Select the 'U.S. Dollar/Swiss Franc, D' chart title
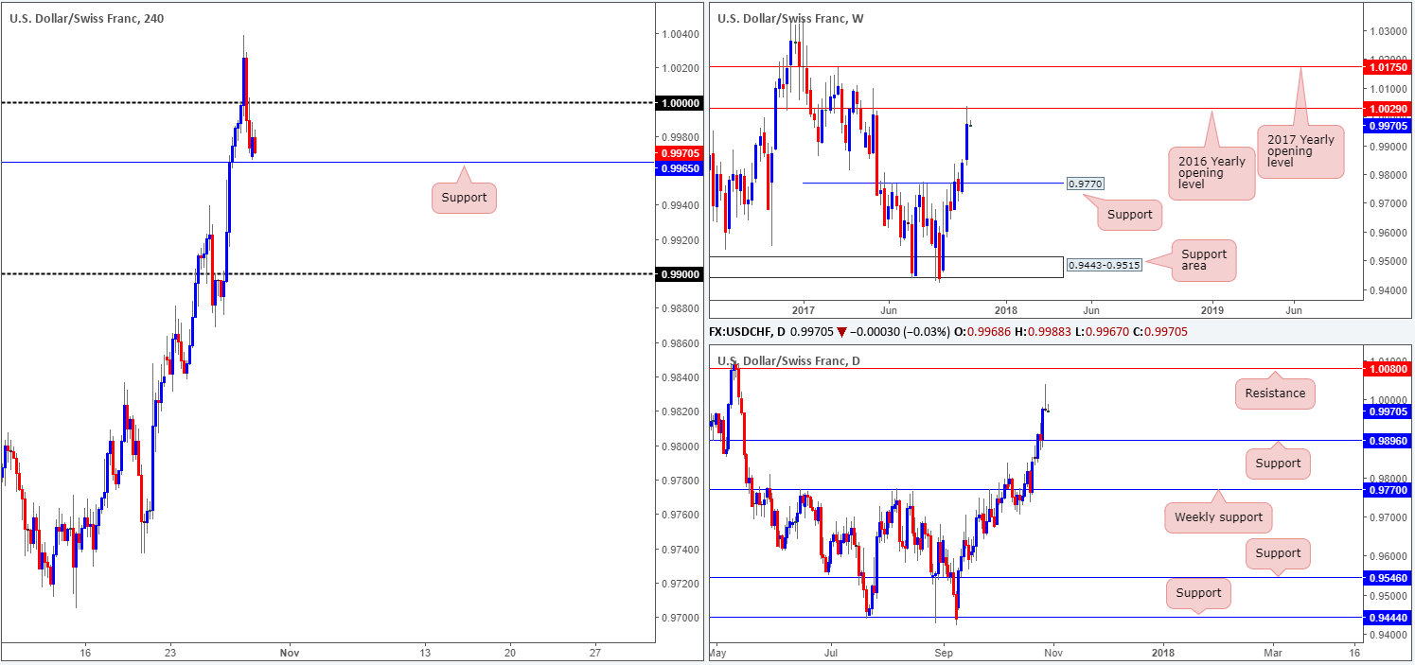Screen dimensions: 1415x665 pos(789,360)
